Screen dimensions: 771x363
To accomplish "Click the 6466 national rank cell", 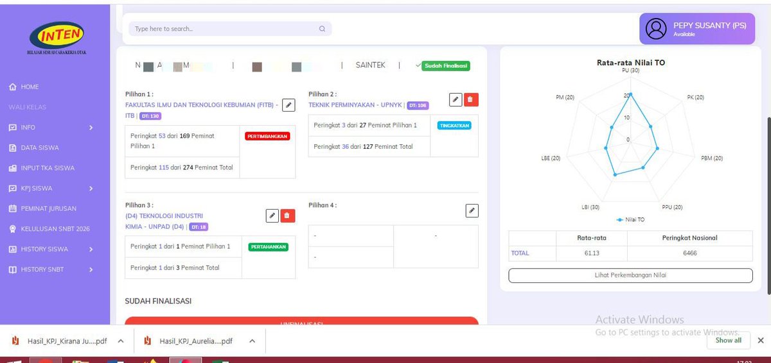I will (690, 253).
